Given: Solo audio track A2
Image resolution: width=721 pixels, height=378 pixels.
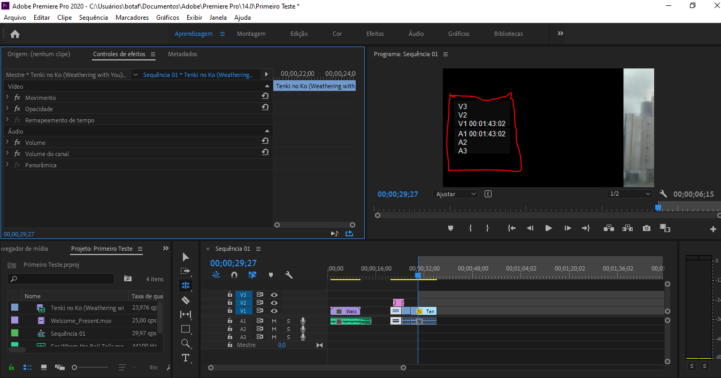Looking at the screenshot, I should tap(289, 329).
